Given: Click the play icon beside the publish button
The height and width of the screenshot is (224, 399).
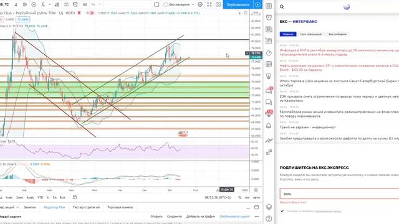Looking at the screenshot, I should click(x=257, y=4).
